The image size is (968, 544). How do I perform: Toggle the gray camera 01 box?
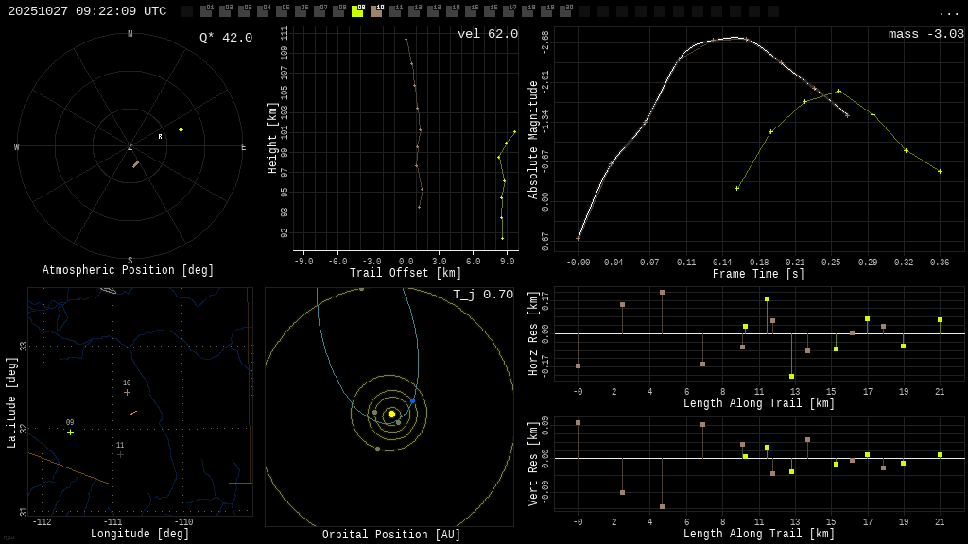pos(206,11)
